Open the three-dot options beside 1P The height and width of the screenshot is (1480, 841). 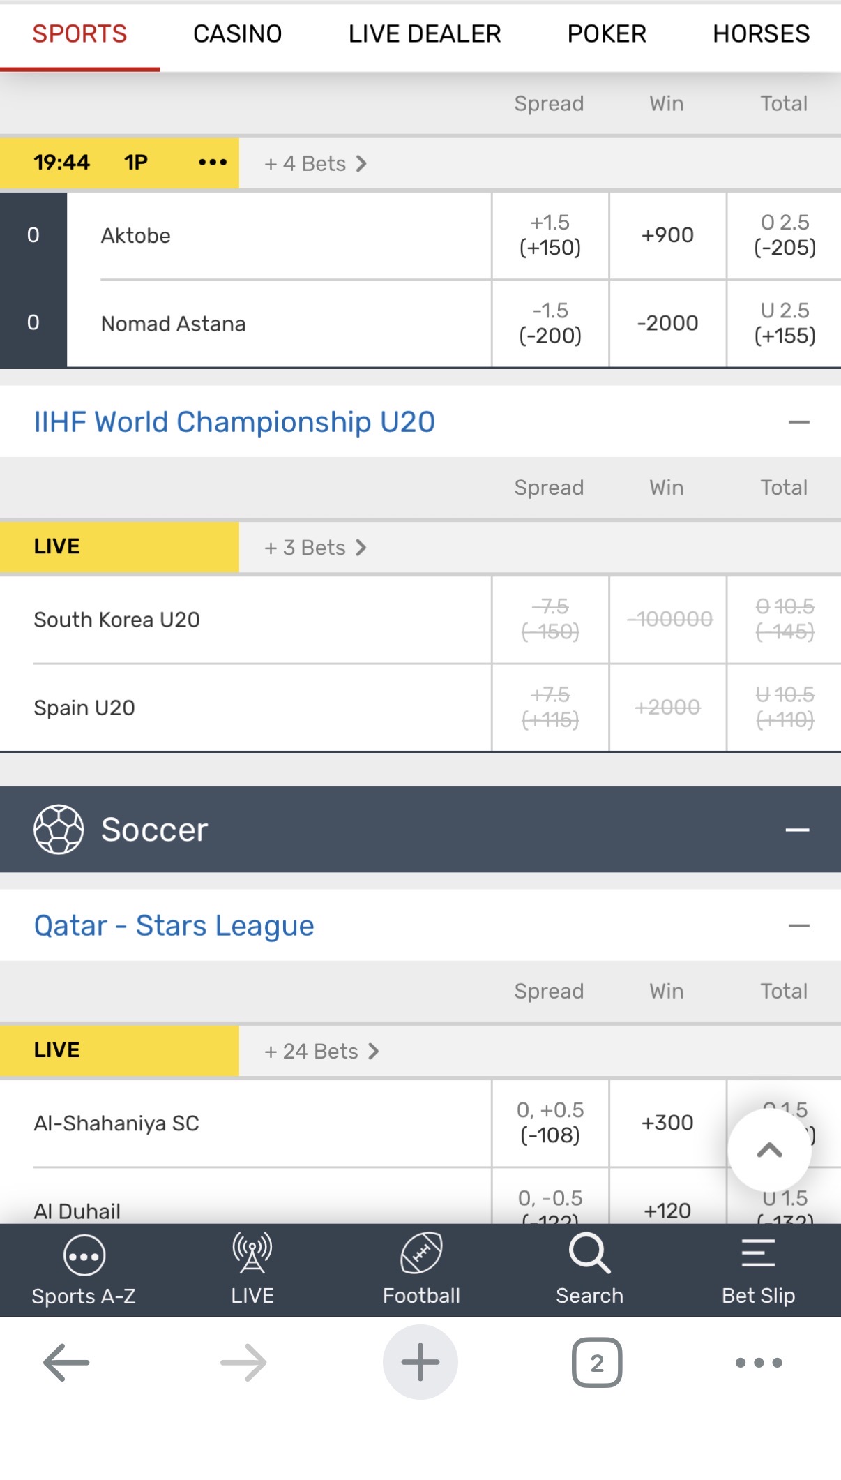click(213, 163)
